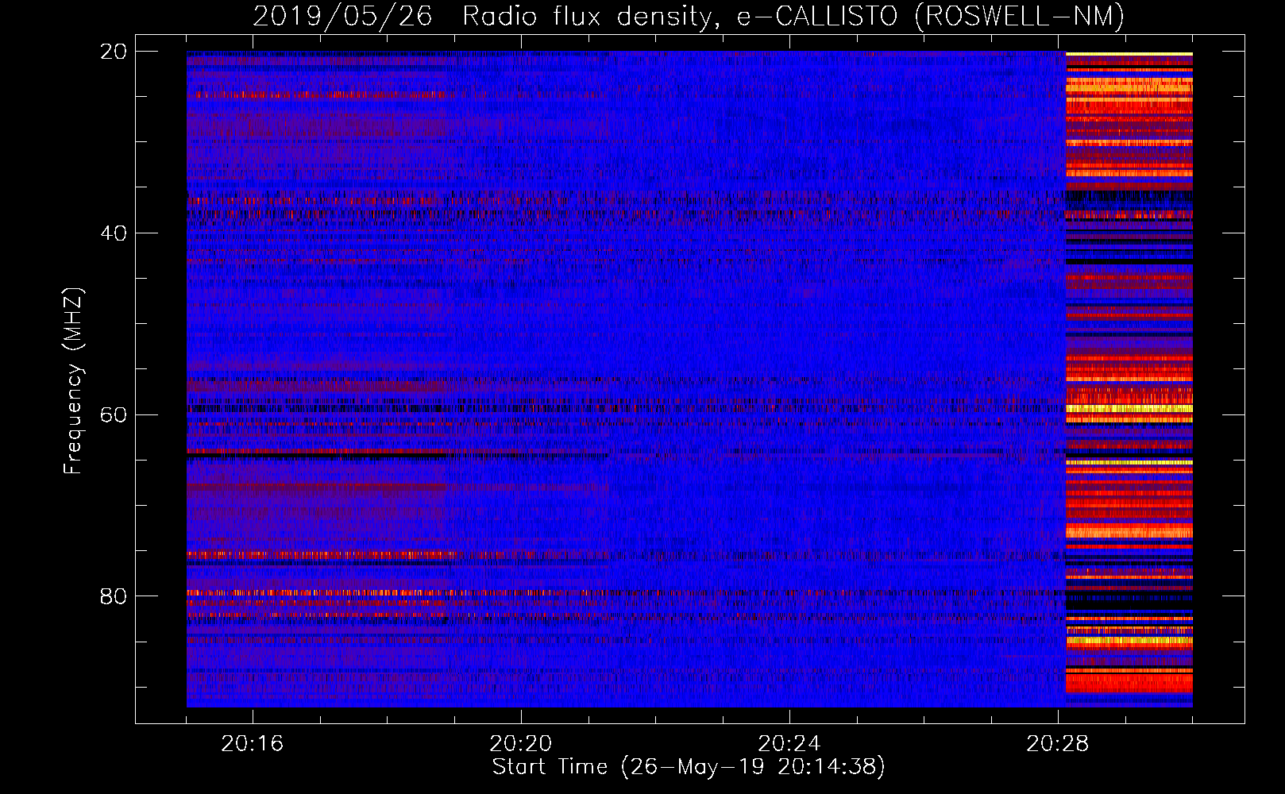Click the 'e-CALLISTO (ROSWELL-NM)' title text
This screenshot has height=794, width=1285.
(931, 17)
